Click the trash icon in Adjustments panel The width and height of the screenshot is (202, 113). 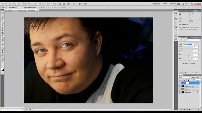tap(199, 73)
